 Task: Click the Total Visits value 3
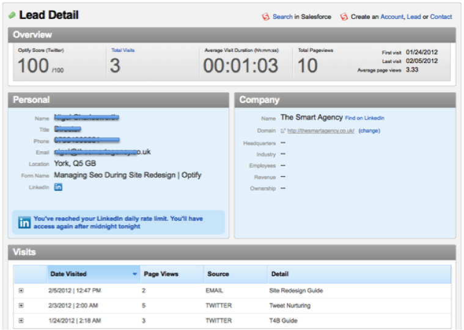(115, 65)
